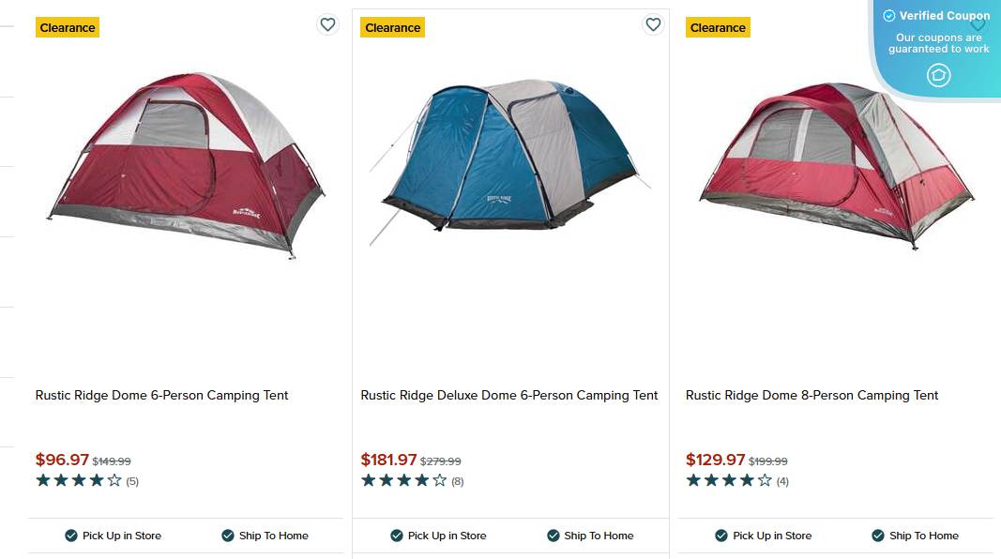Click Pick Up in Store for Deluxe Dome
1001x559 pixels.
click(x=447, y=536)
